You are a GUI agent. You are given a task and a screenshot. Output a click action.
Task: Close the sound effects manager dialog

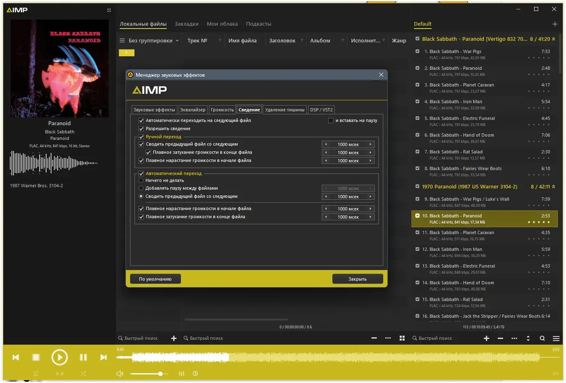tap(381, 75)
